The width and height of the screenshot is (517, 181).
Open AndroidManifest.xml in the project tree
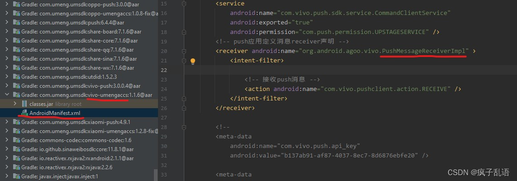(55, 113)
